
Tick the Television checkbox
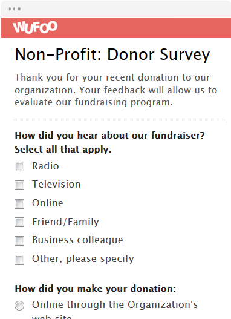click(x=19, y=185)
